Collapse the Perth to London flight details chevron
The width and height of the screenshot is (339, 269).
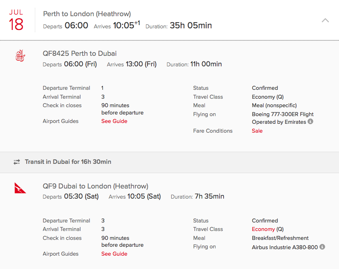point(325,21)
